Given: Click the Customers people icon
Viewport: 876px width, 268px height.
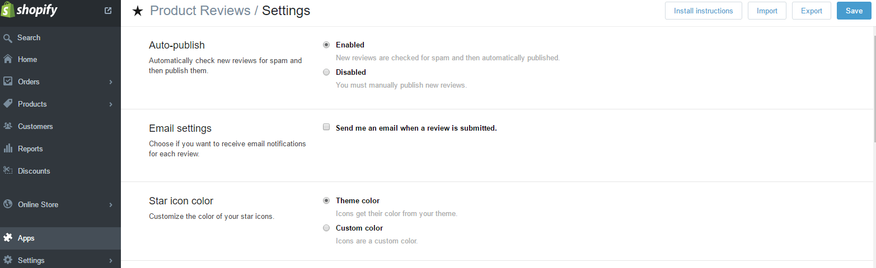Looking at the screenshot, I should (8, 126).
